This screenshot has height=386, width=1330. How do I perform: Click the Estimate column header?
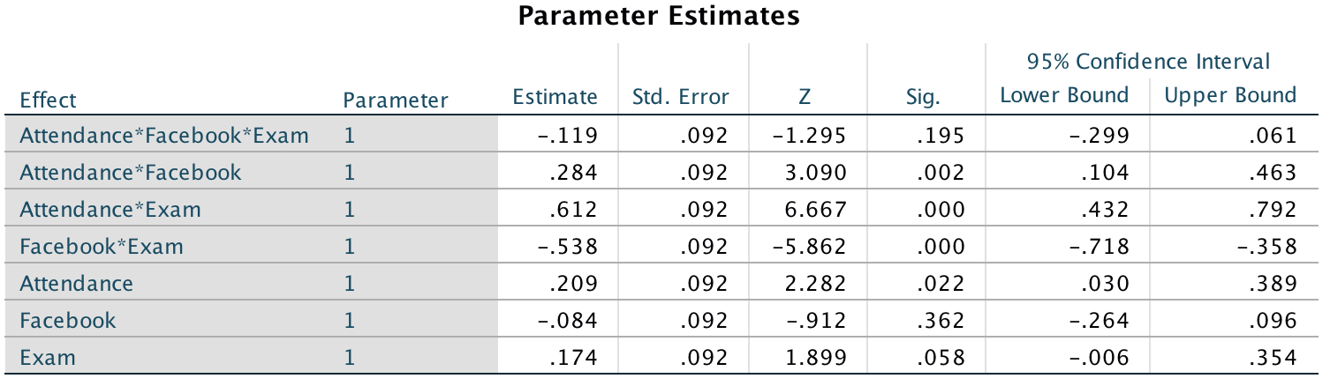click(x=555, y=97)
